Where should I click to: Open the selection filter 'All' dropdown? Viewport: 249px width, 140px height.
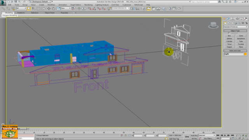(x=21, y=8)
